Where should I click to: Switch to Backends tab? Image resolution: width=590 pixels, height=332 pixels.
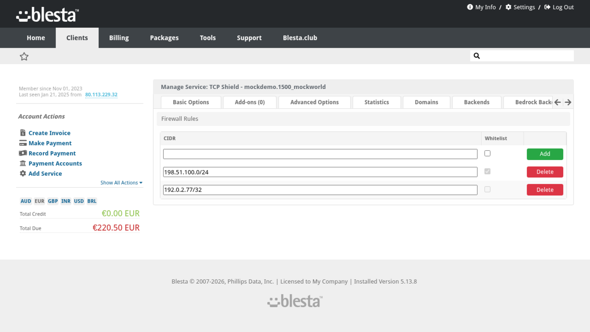pos(477,102)
